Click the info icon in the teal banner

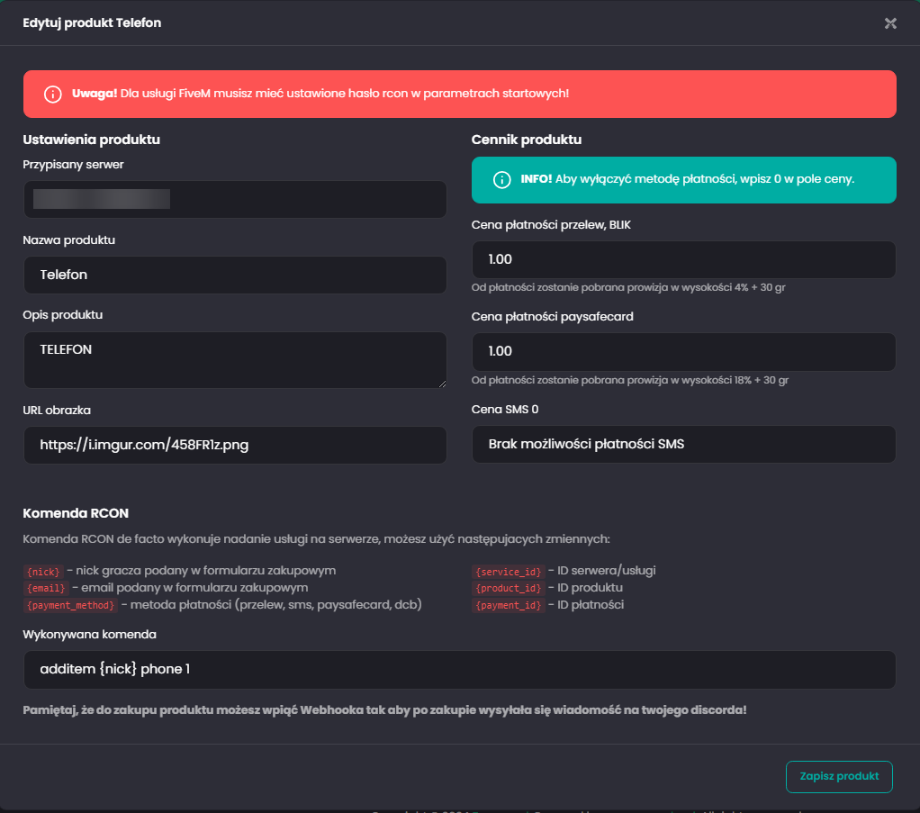tap(501, 180)
